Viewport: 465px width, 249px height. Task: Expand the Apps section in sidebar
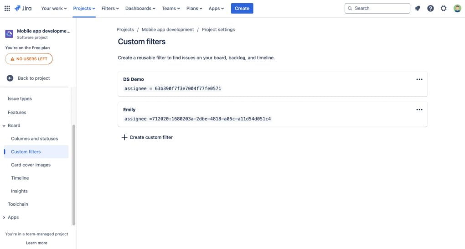point(4,218)
